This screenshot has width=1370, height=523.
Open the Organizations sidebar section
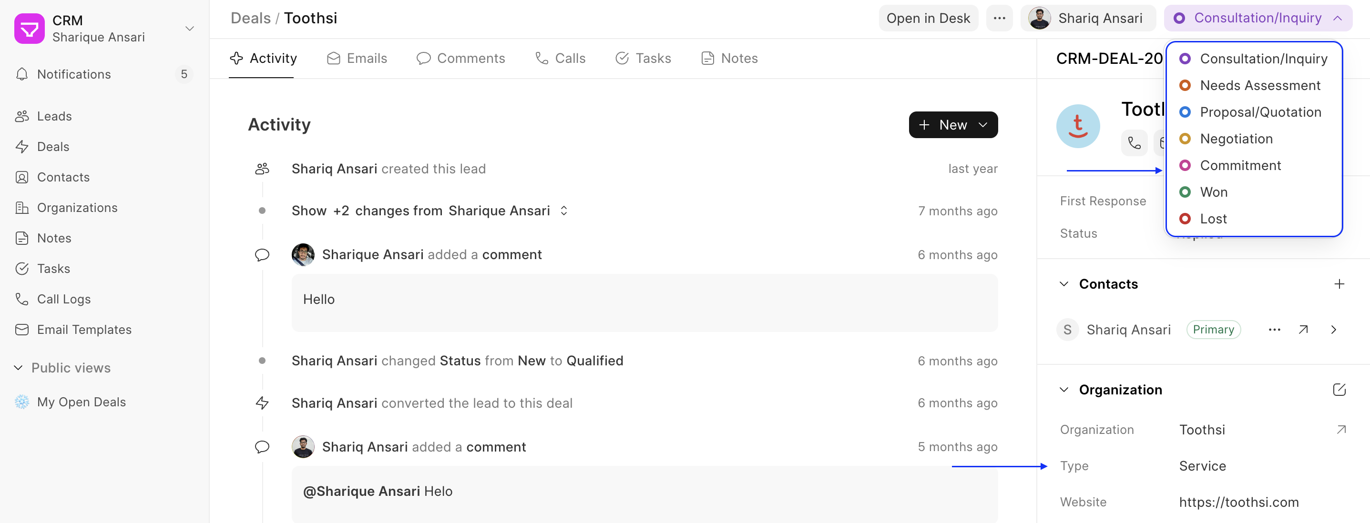point(77,207)
